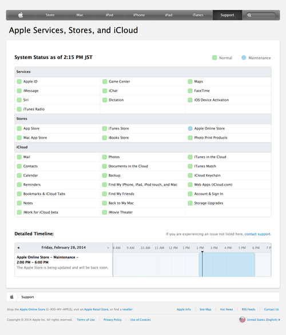
Task: Click the 'Documents in the Cloud' label
Action: (128, 166)
